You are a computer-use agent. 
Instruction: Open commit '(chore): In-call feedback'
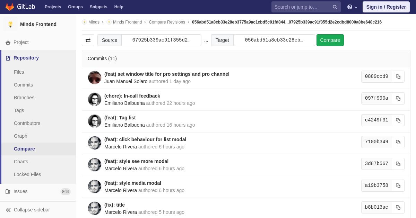click(132, 96)
